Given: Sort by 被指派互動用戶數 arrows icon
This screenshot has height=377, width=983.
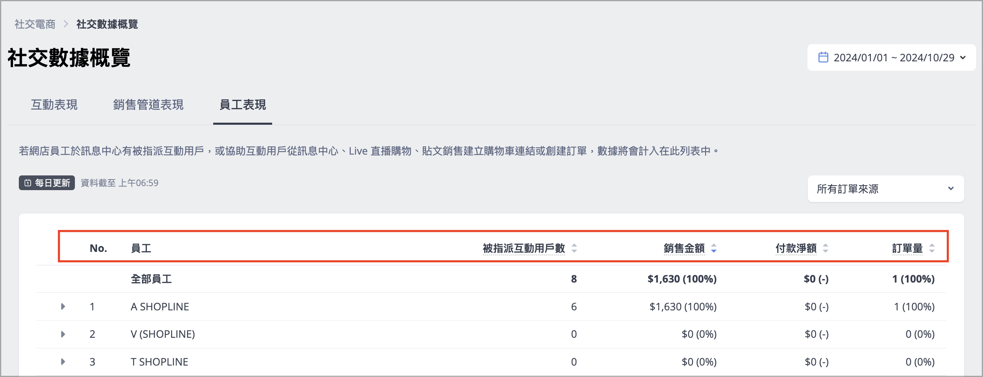Looking at the screenshot, I should (574, 248).
